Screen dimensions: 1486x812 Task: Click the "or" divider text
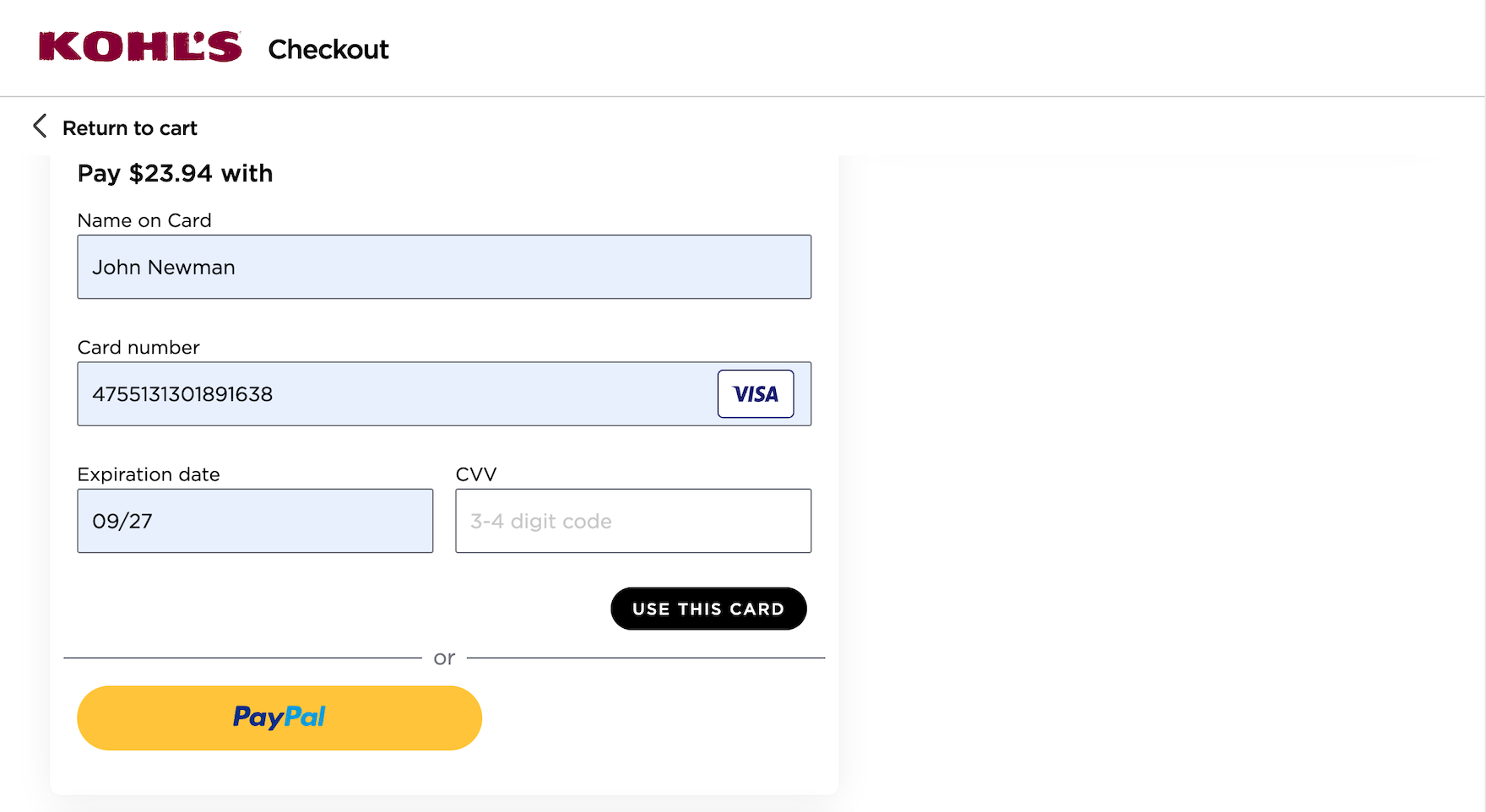[x=444, y=658]
